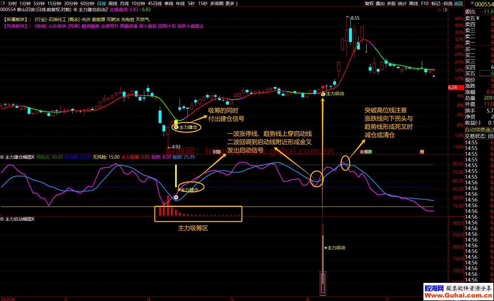The image size is (494, 301).
Task: Click the 预 forecast marker on chart
Action: (422, 152)
